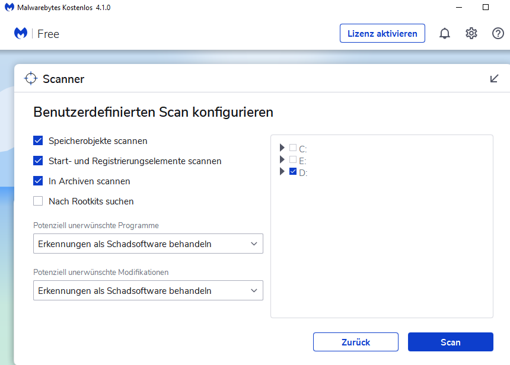Uncheck Start- und Registrierungselemente scannen
The width and height of the screenshot is (510, 365).
[x=38, y=161]
